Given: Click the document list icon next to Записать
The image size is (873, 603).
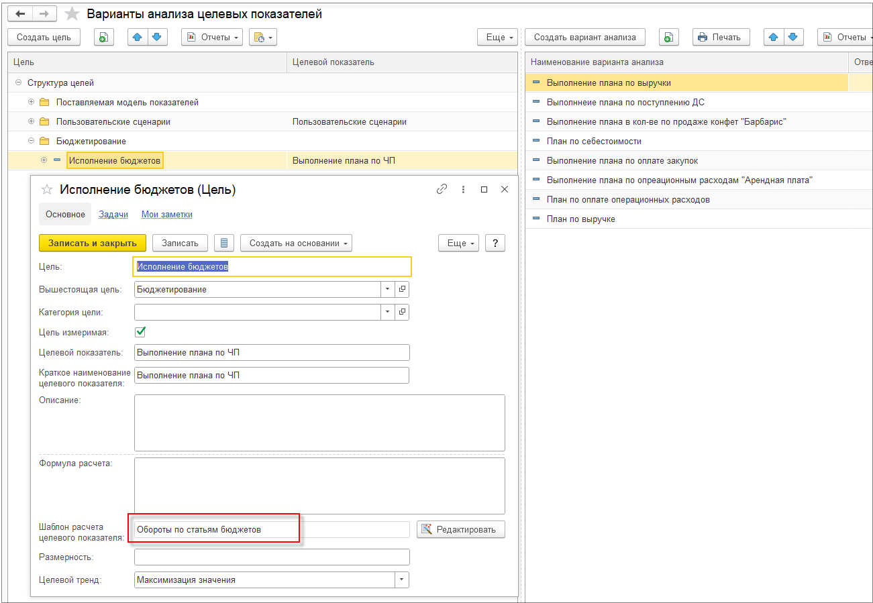Looking at the screenshot, I should (224, 243).
